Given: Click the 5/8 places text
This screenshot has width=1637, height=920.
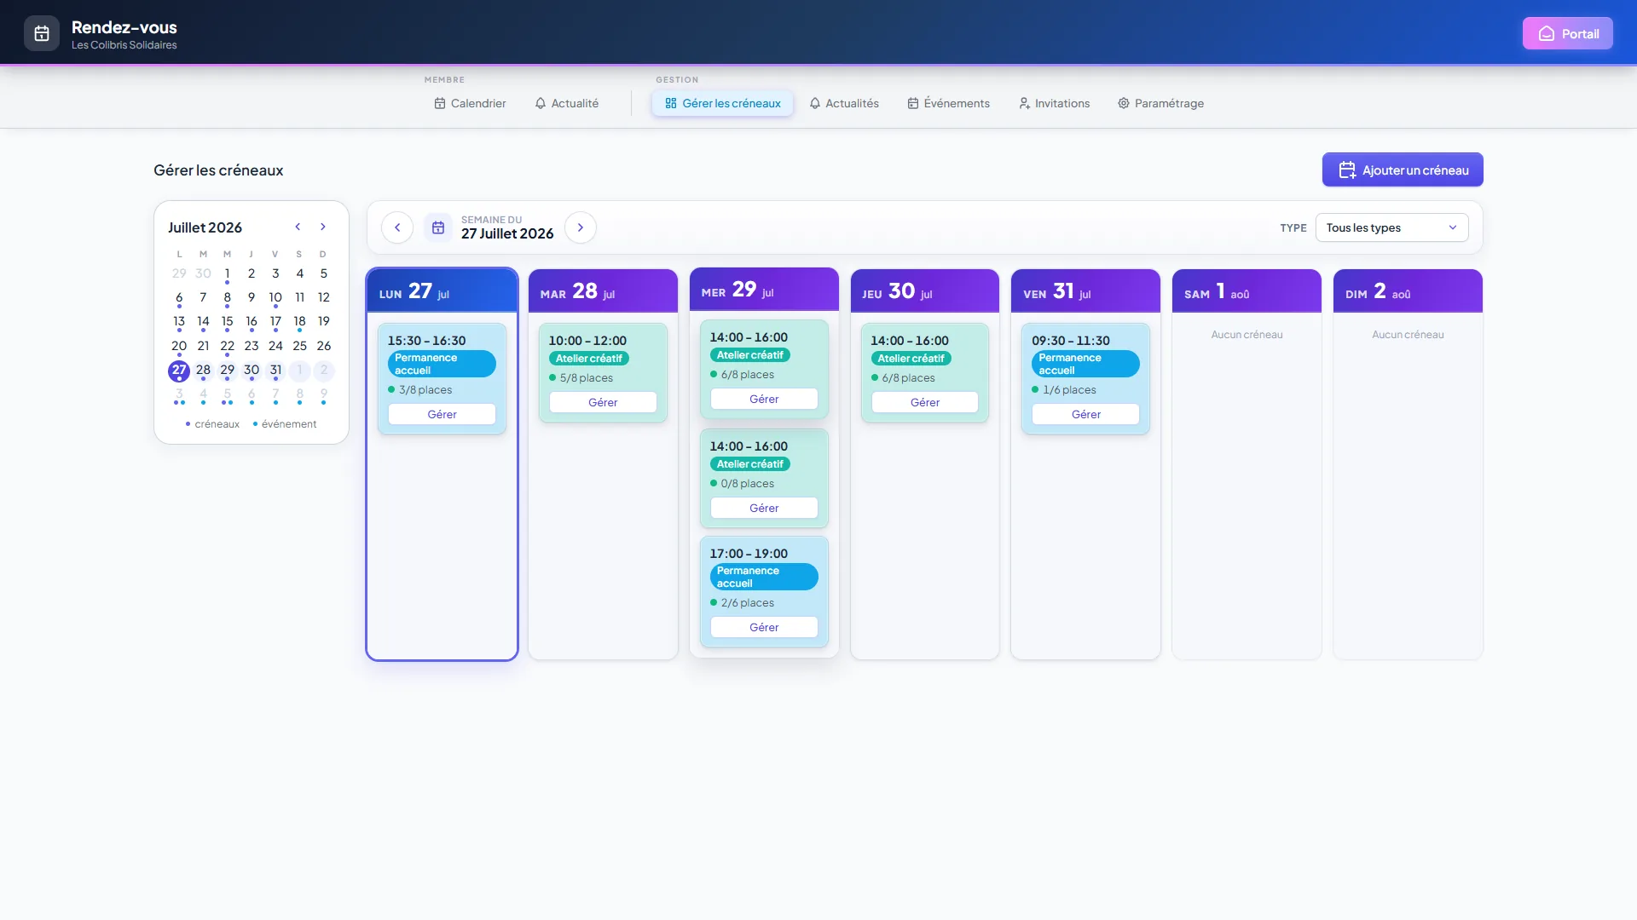Looking at the screenshot, I should [587, 378].
